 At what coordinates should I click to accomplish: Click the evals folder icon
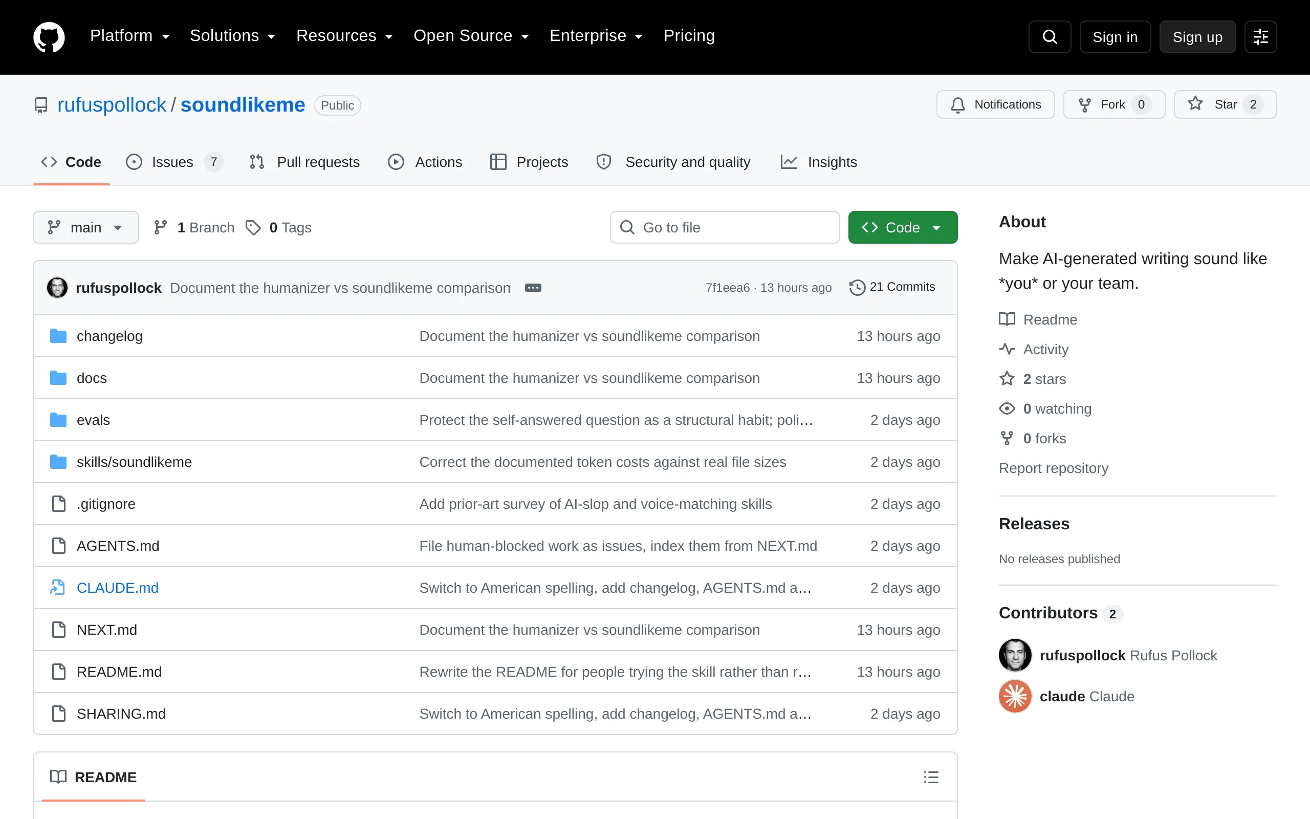(58, 420)
